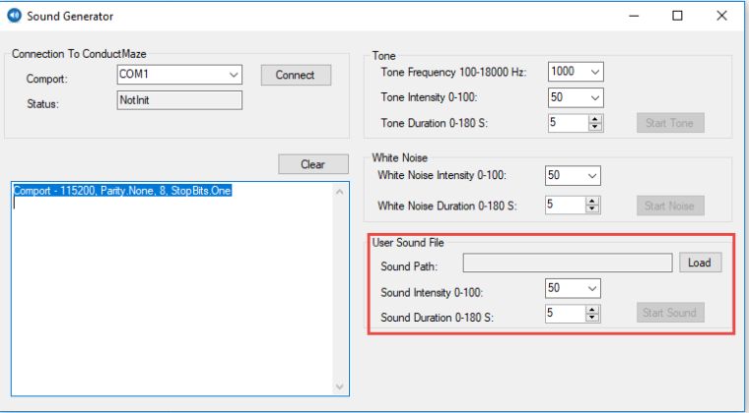The width and height of the screenshot is (749, 413).
Task: Increase White Noise Duration with up arrow
Action: point(592,201)
